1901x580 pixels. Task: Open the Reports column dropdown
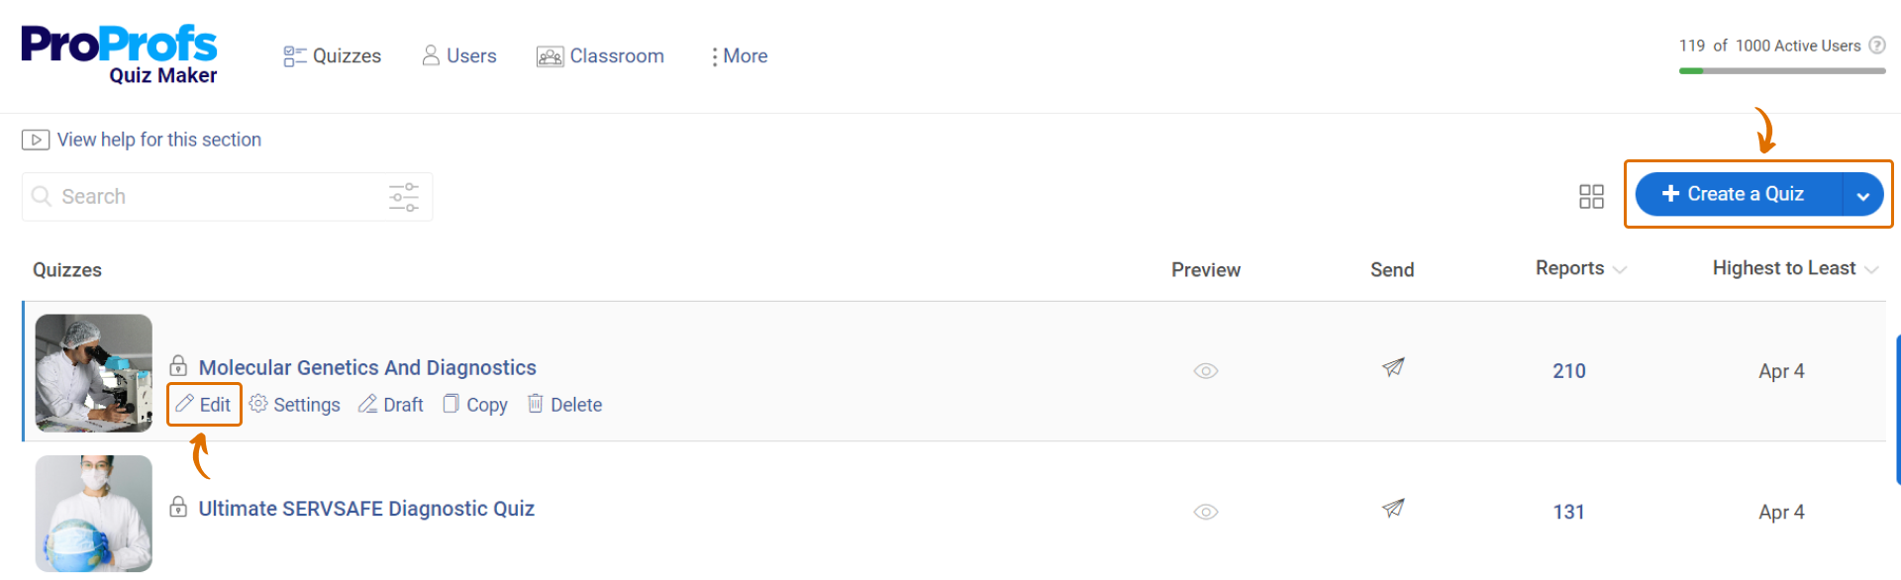point(1580,269)
